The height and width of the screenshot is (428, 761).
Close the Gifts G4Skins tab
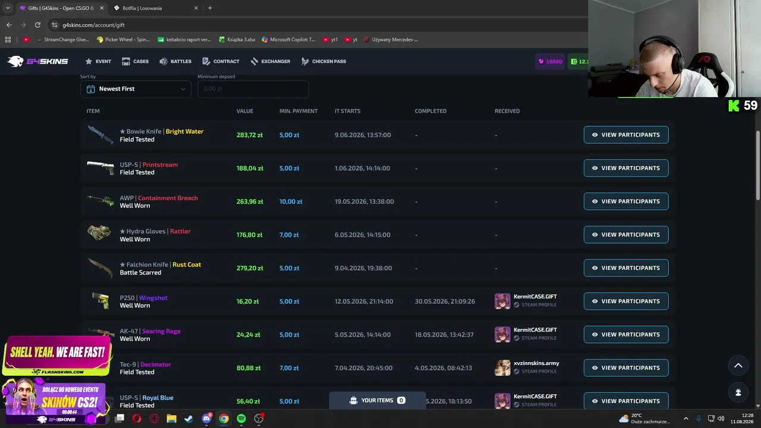point(102,8)
